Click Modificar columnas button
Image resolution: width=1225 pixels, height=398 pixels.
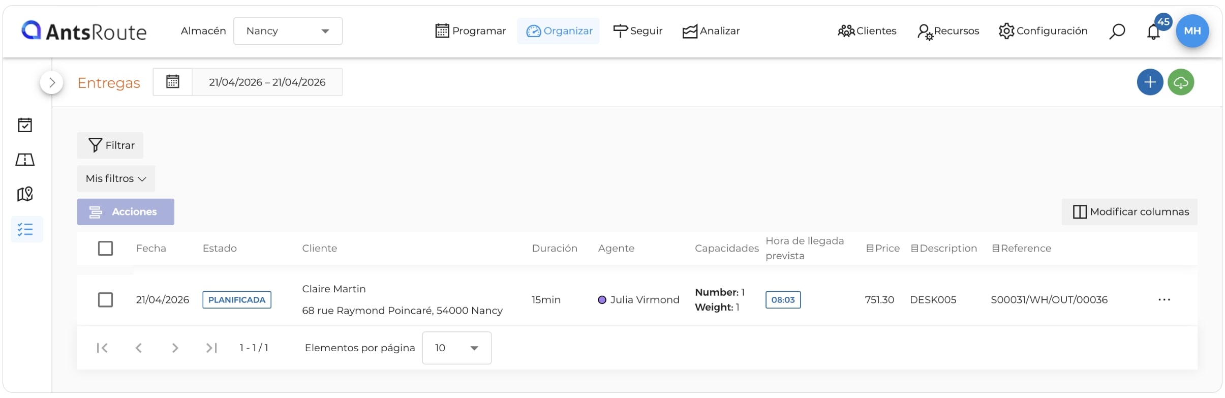tap(1129, 212)
